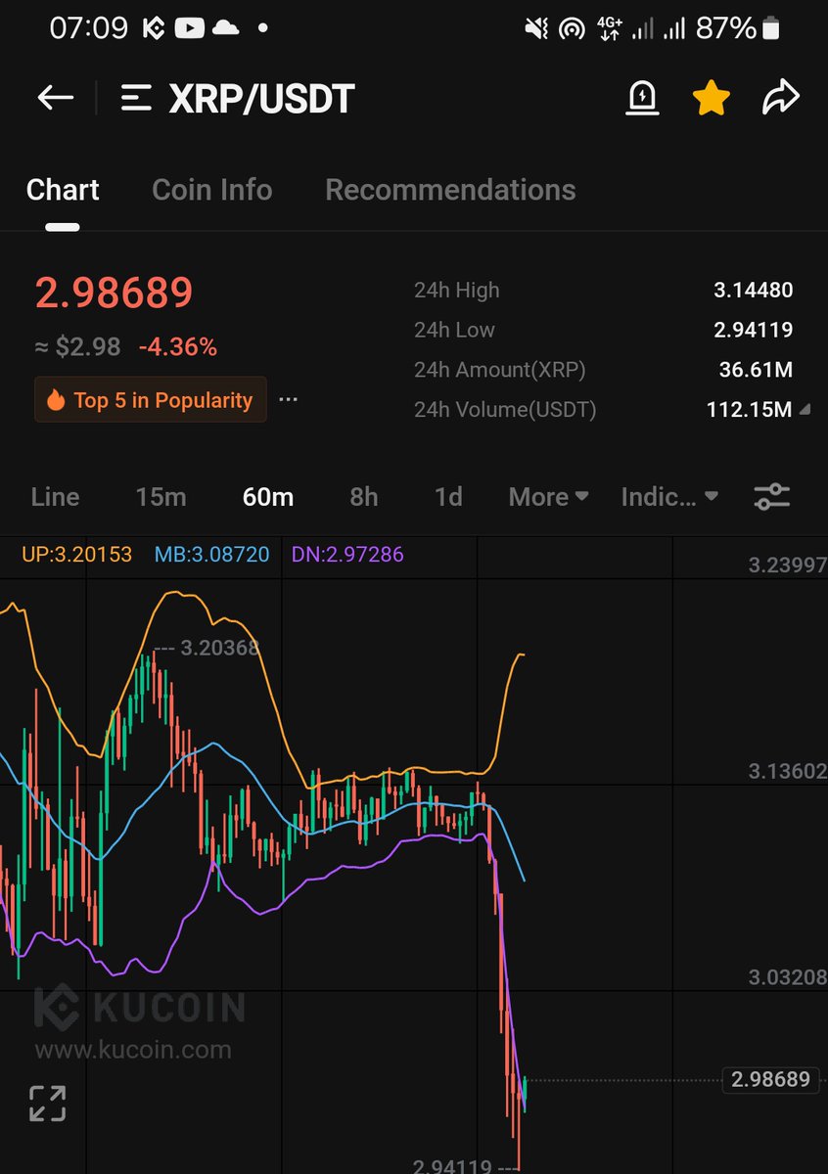Tap the 24h Amount value 36.61M

click(x=756, y=370)
